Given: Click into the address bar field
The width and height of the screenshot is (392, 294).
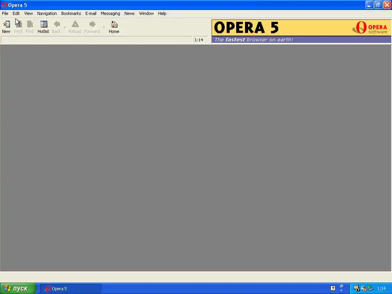Looking at the screenshot, I should [97, 40].
